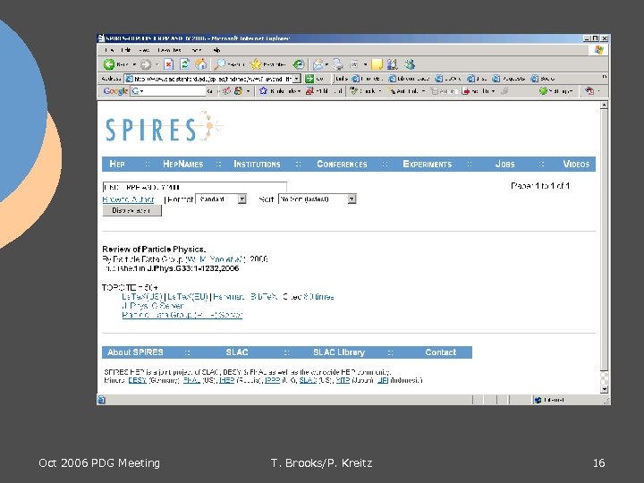This screenshot has height=483, width=644.
Task: Open the Edit icon dropdown arrow
Action: [x=365, y=64]
